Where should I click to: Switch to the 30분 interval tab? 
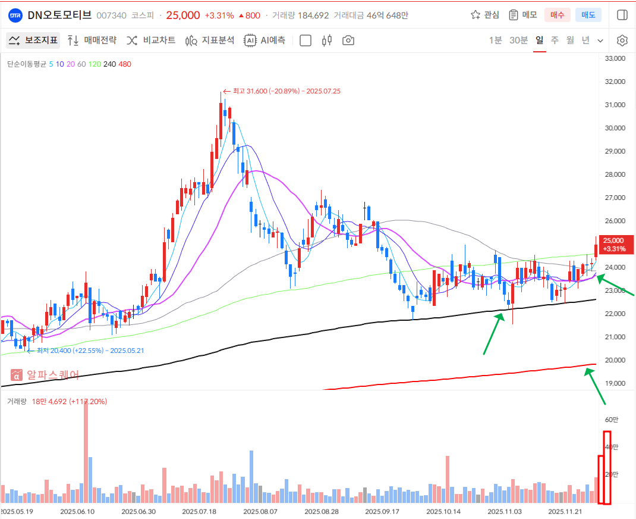(x=518, y=40)
